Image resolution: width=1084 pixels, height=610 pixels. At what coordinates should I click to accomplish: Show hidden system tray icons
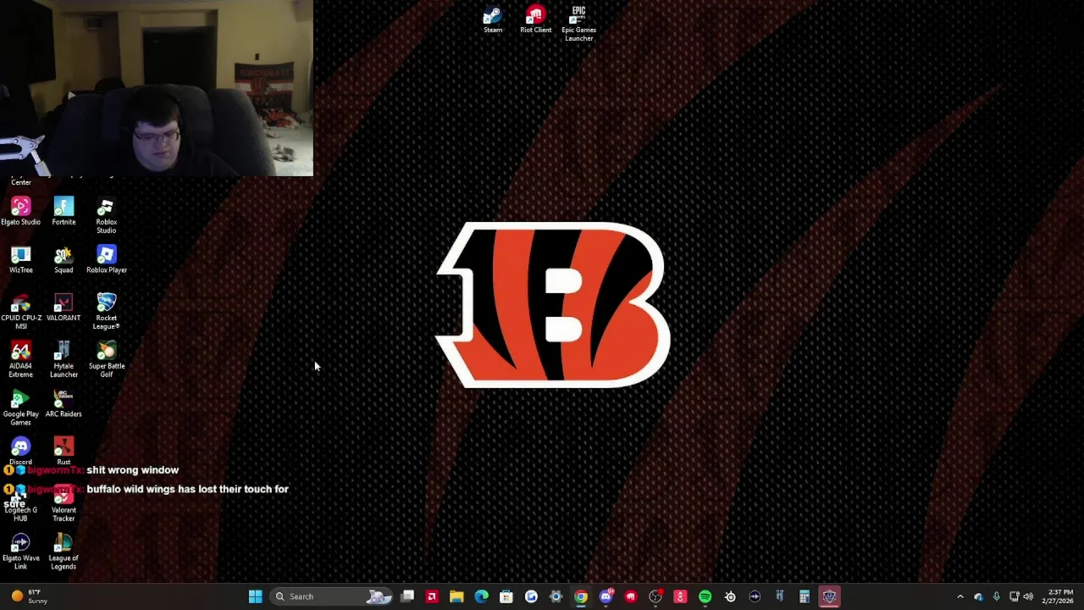tap(960, 596)
